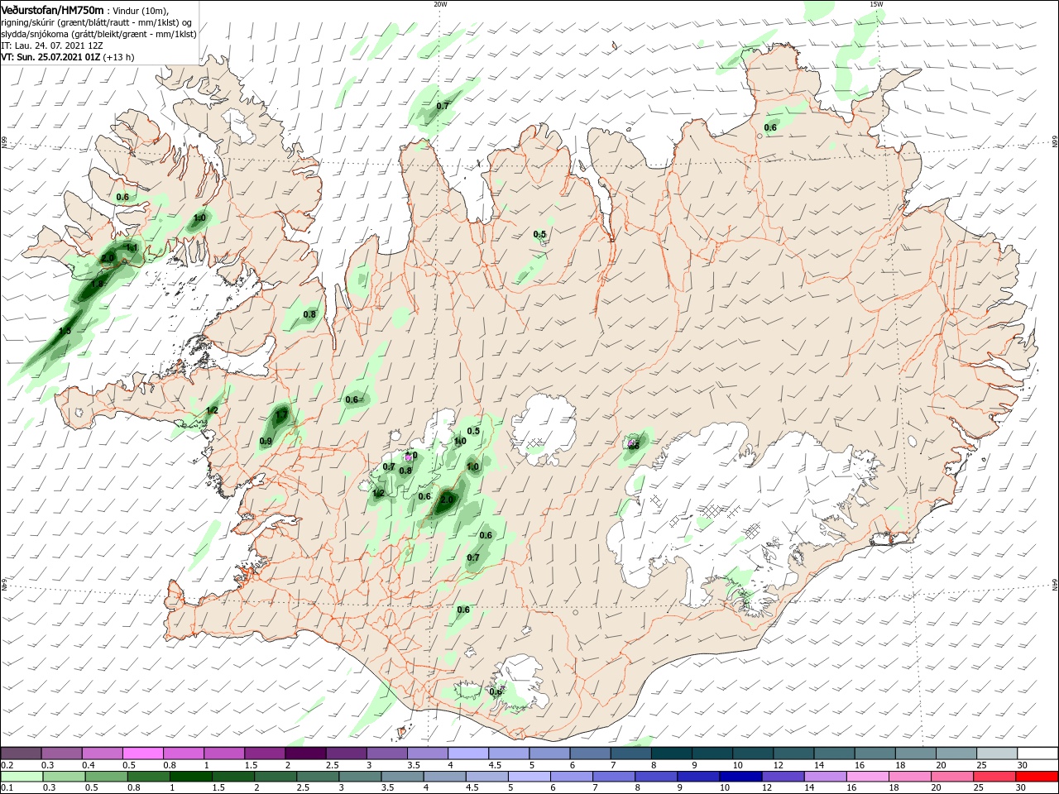This screenshot has height=794, width=1059.
Task: Pick the top-row swatch from 4 to 4.5
Action: click(469, 753)
